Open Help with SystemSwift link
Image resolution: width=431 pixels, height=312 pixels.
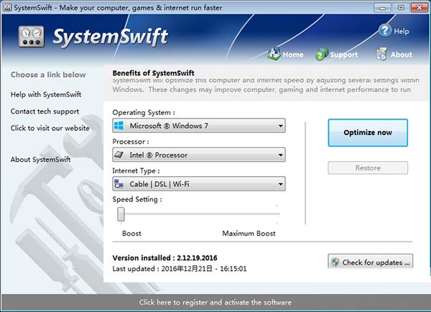pyautogui.click(x=46, y=94)
